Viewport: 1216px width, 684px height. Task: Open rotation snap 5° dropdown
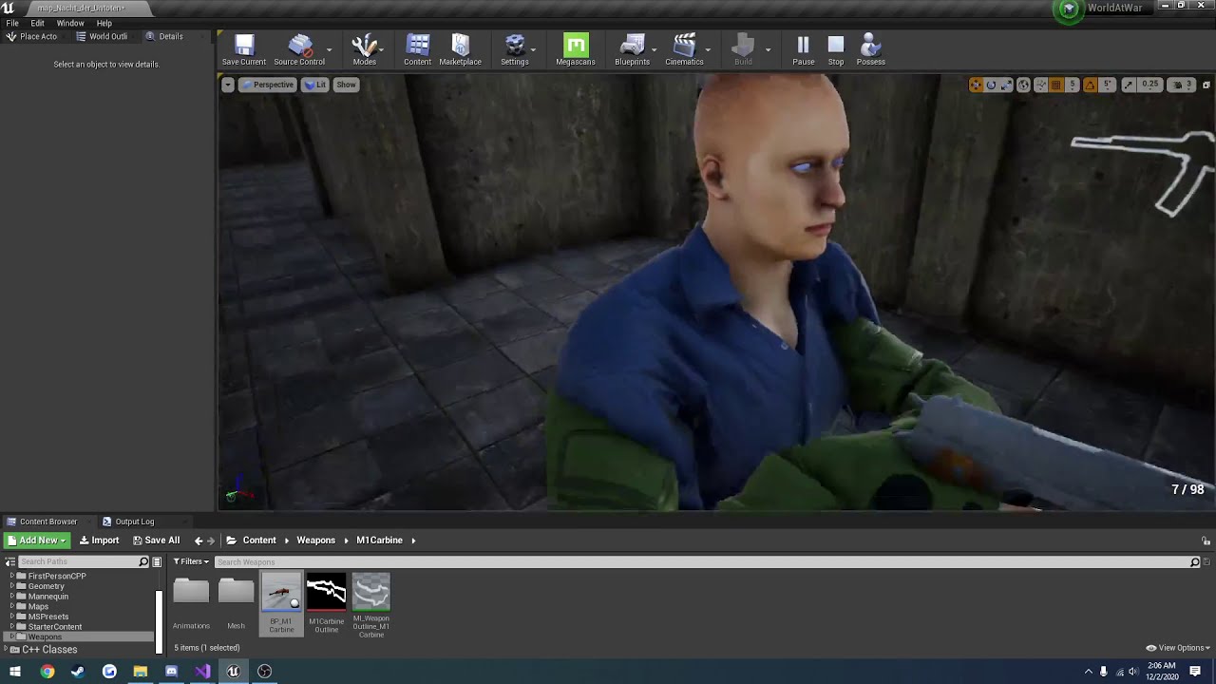click(x=1107, y=85)
